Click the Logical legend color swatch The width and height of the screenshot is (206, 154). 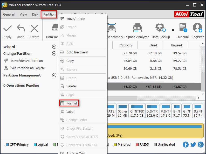tap(35, 145)
